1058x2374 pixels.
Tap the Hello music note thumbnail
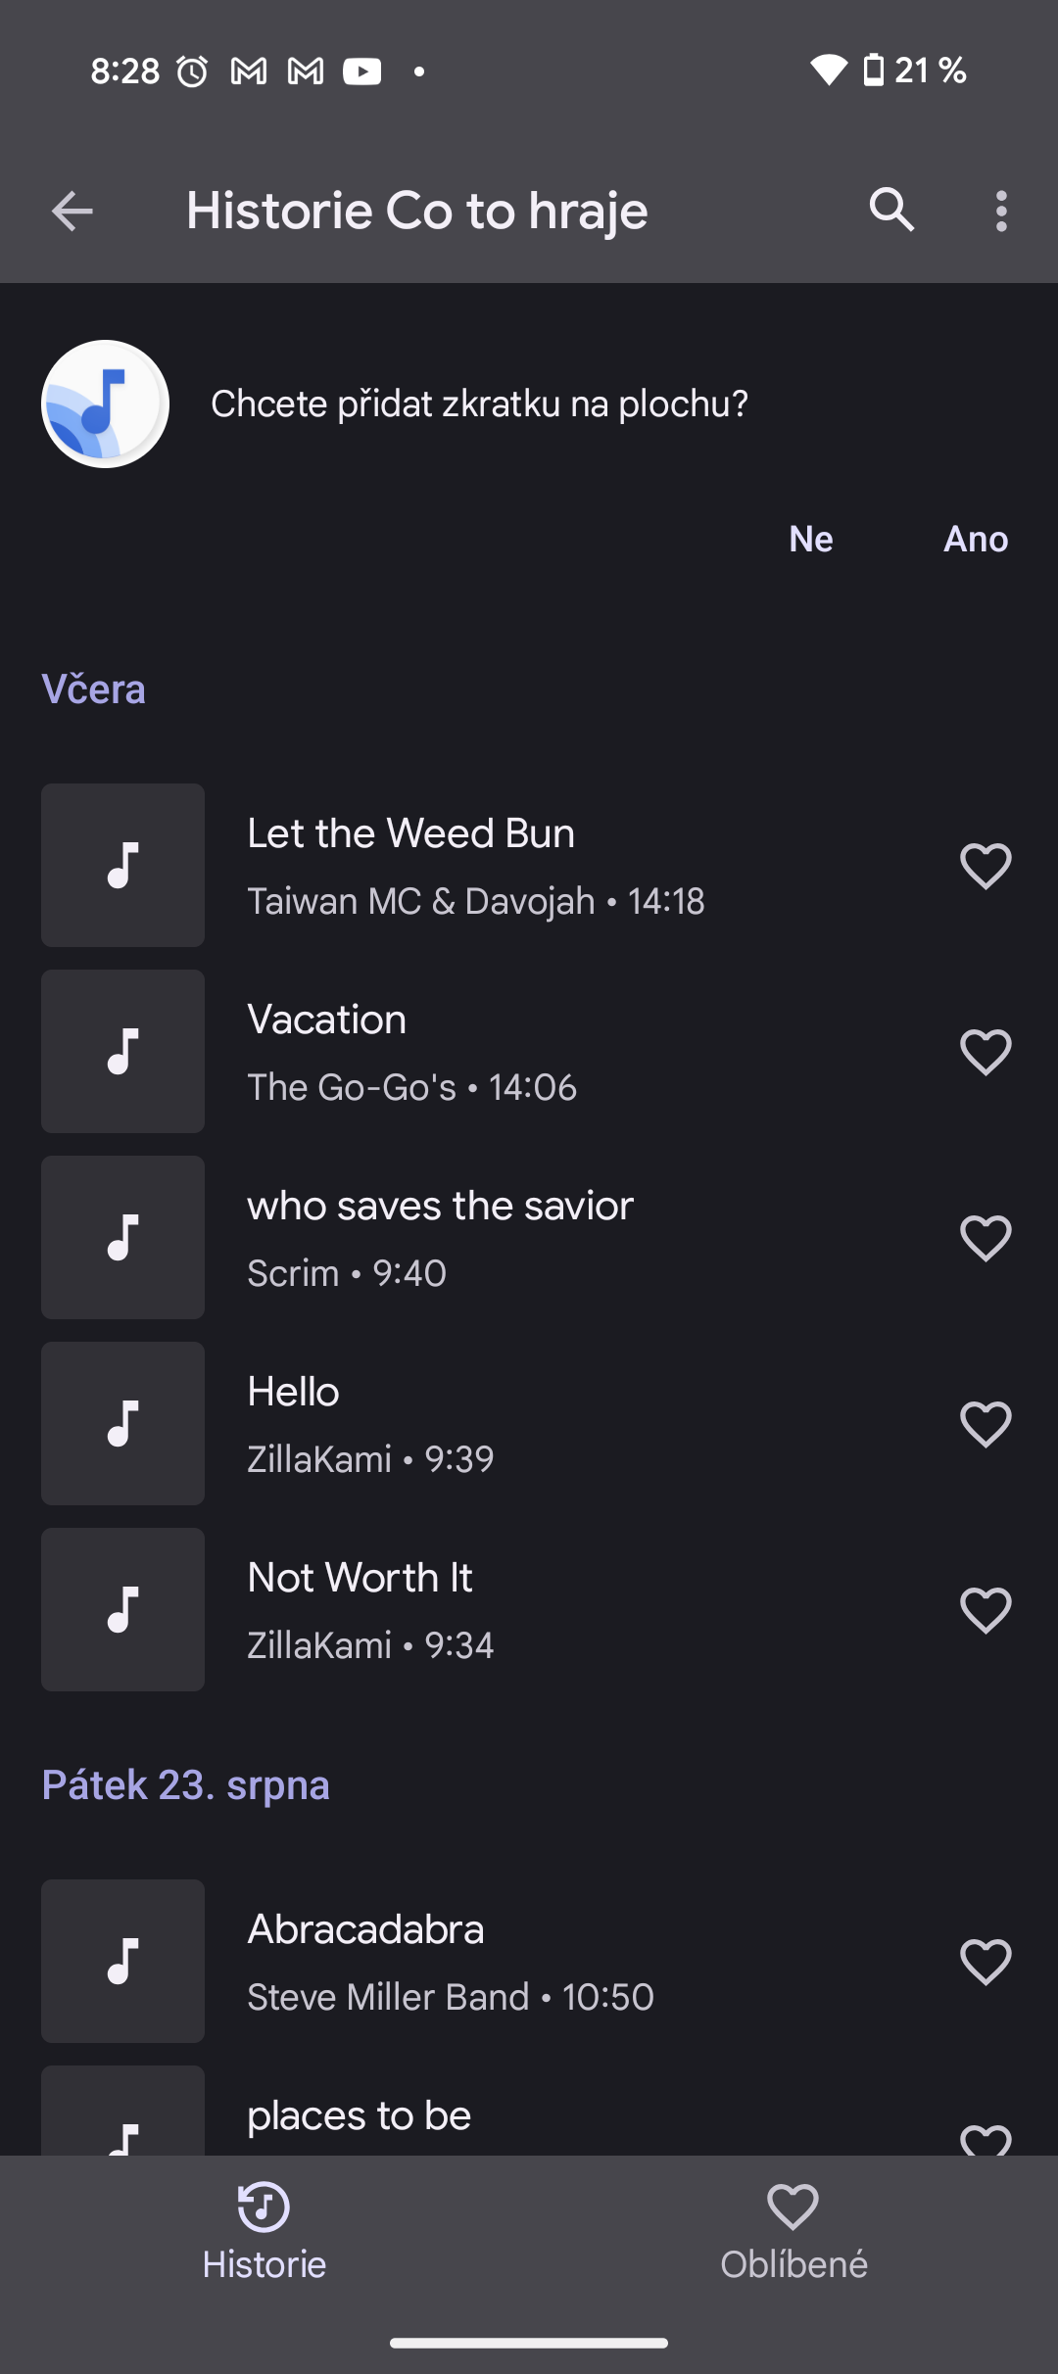122,1424
